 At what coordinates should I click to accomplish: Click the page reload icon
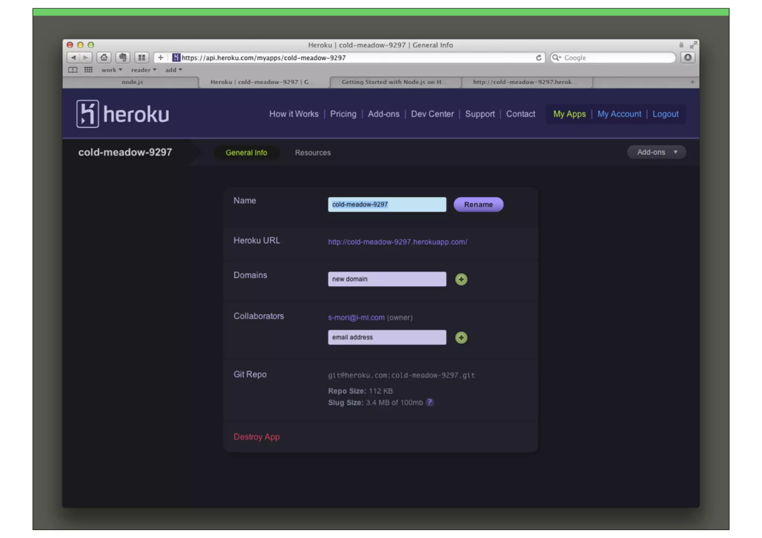(538, 58)
